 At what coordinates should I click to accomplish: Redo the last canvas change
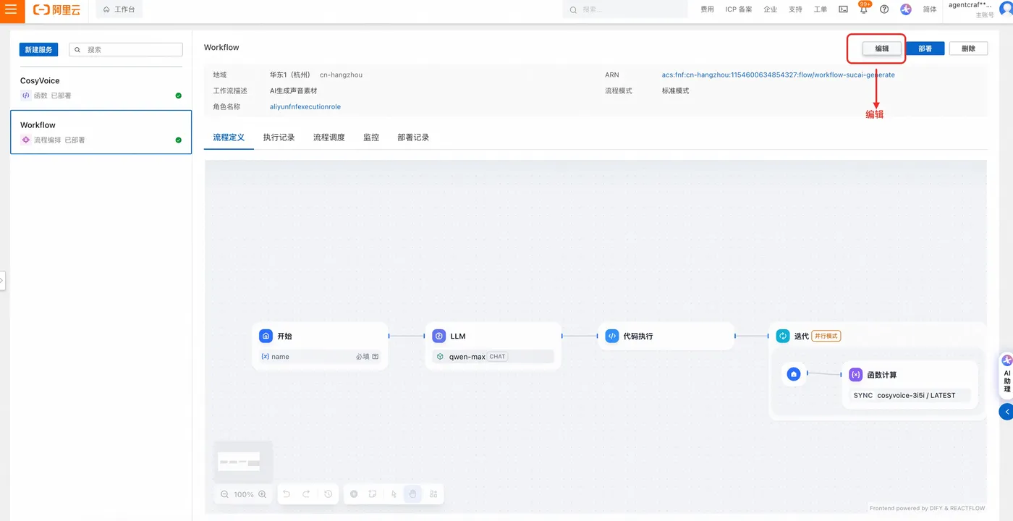(306, 494)
